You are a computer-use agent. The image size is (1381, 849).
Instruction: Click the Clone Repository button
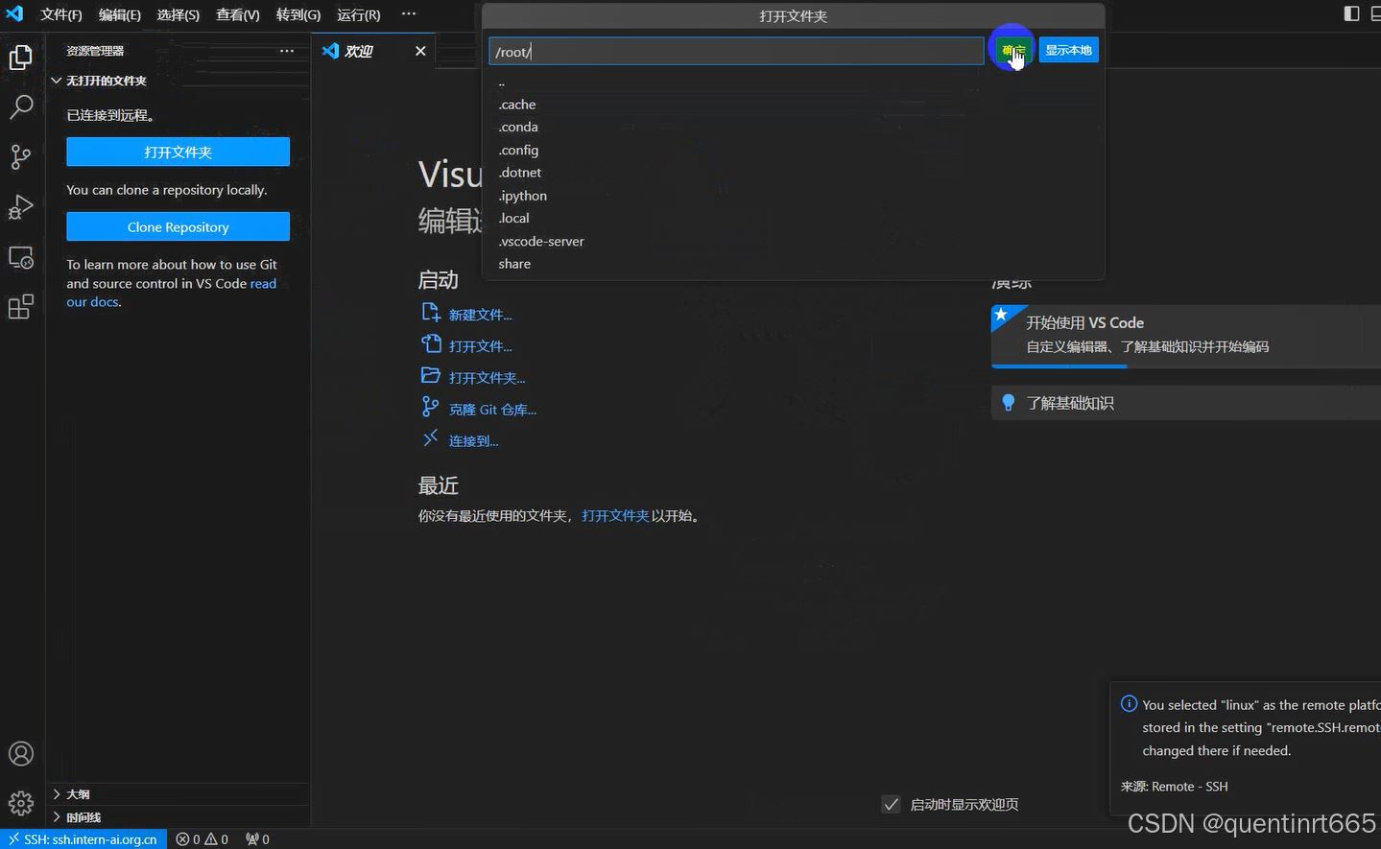pyautogui.click(x=178, y=226)
